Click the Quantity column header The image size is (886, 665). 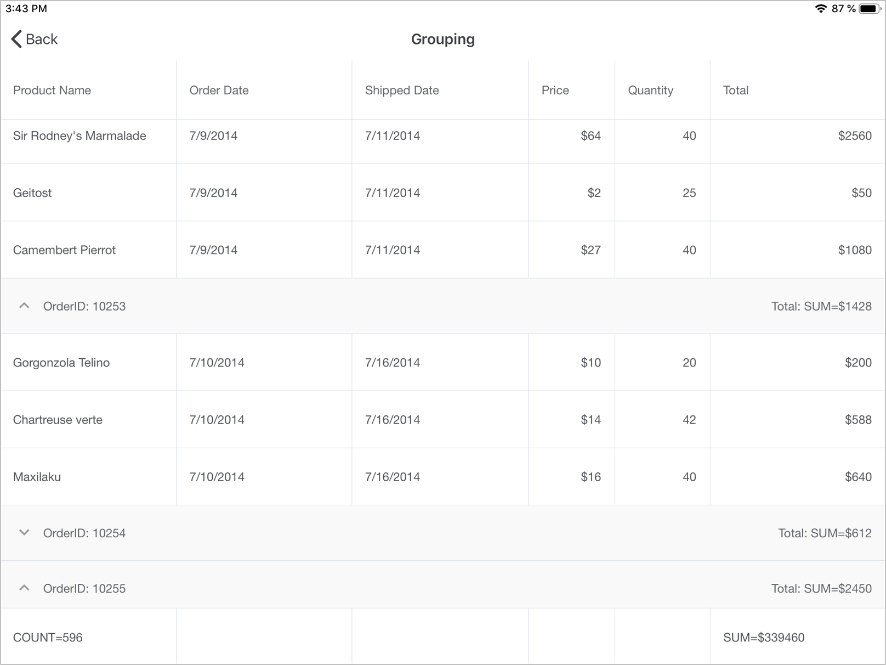650,91
